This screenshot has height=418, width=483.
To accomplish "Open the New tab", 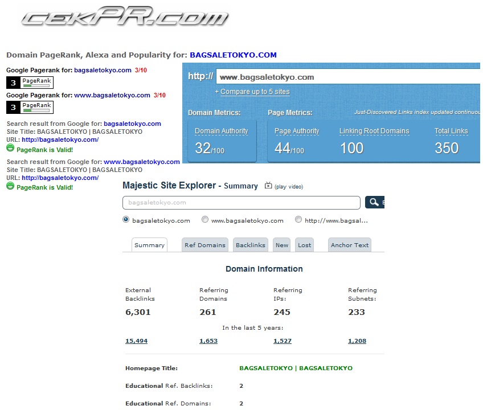I will (282, 245).
